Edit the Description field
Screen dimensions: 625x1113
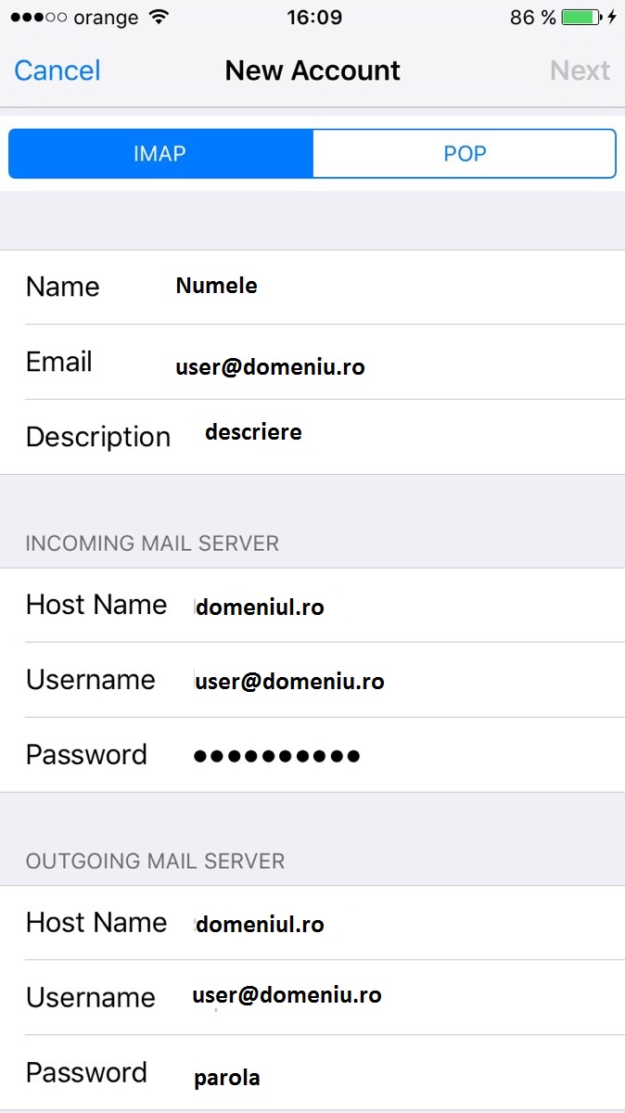point(312,437)
